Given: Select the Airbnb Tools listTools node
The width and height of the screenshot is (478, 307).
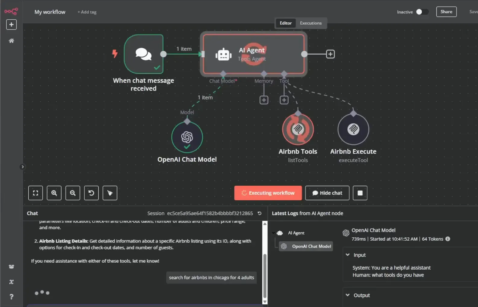Looking at the screenshot, I should (298, 129).
